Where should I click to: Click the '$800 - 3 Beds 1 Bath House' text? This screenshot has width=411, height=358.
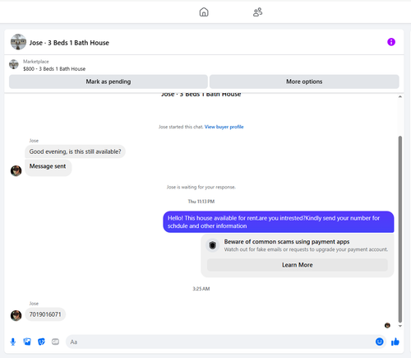pos(54,69)
